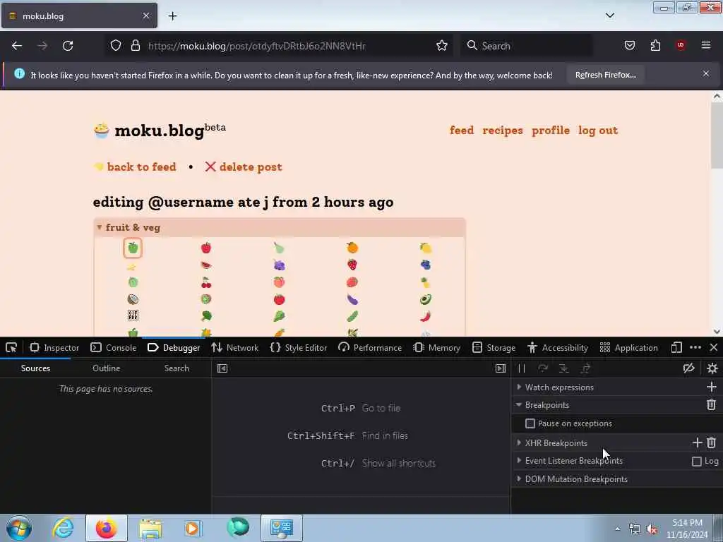Click the back to feed link
This screenshot has width=723, height=542.
click(141, 167)
